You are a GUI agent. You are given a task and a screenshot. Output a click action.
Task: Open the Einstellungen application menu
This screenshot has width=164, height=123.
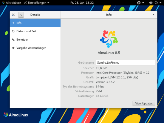(37, 3)
